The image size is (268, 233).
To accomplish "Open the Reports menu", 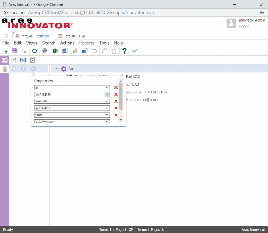I will pyautogui.click(x=87, y=43).
